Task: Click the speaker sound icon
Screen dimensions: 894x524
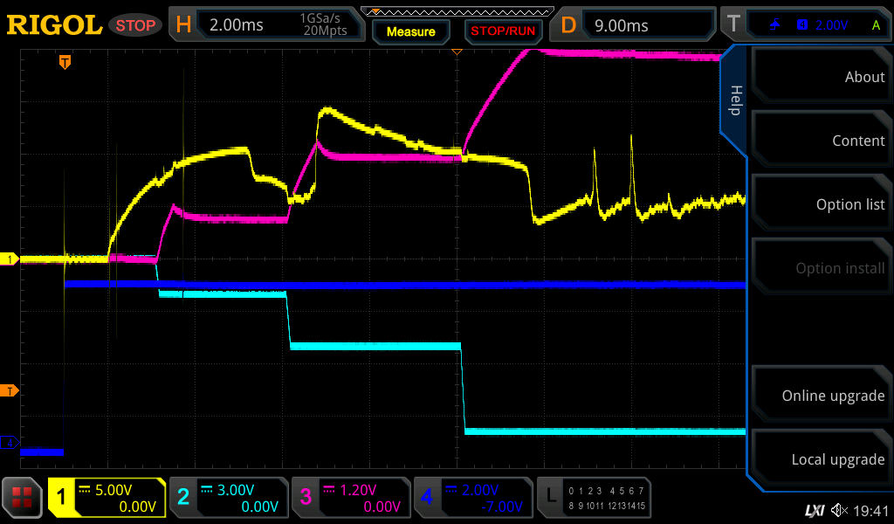Action: coord(839,510)
